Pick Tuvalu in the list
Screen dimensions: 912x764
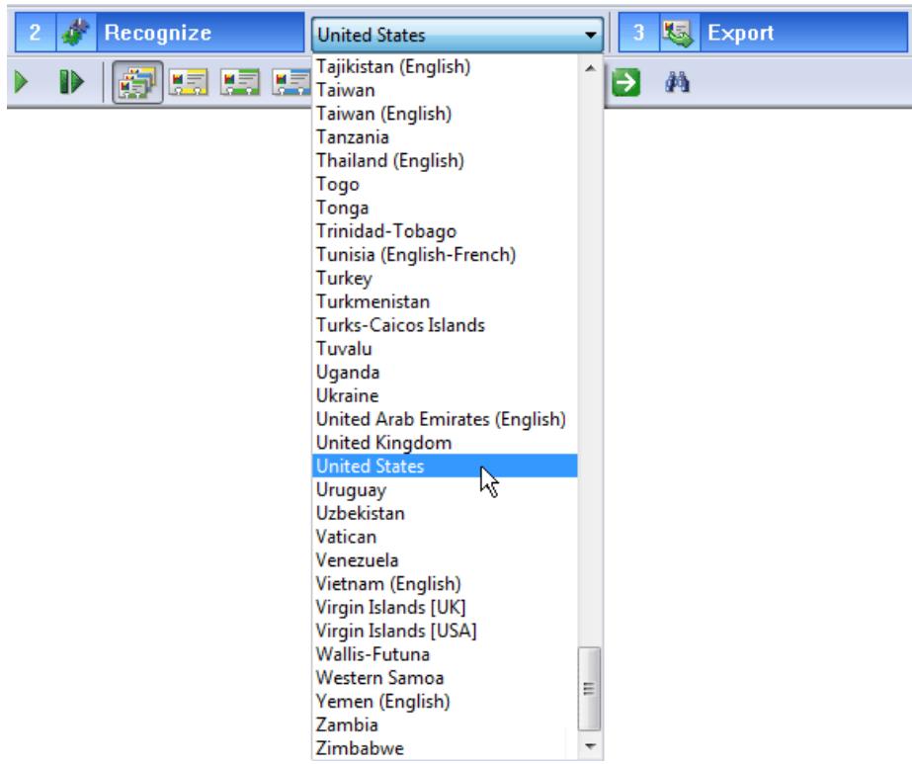[445, 349]
